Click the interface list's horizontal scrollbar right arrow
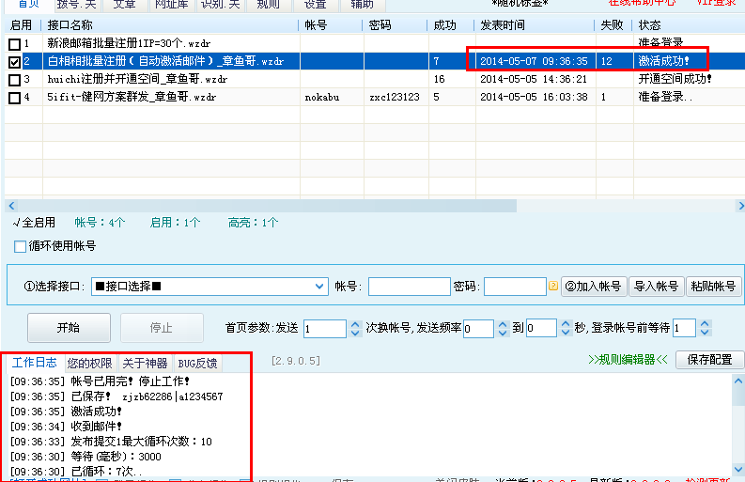 pos(737,205)
